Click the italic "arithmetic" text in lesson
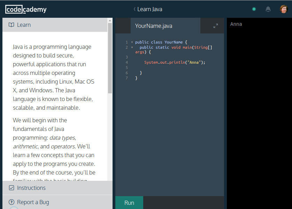The image size is (292, 209). coord(25,146)
